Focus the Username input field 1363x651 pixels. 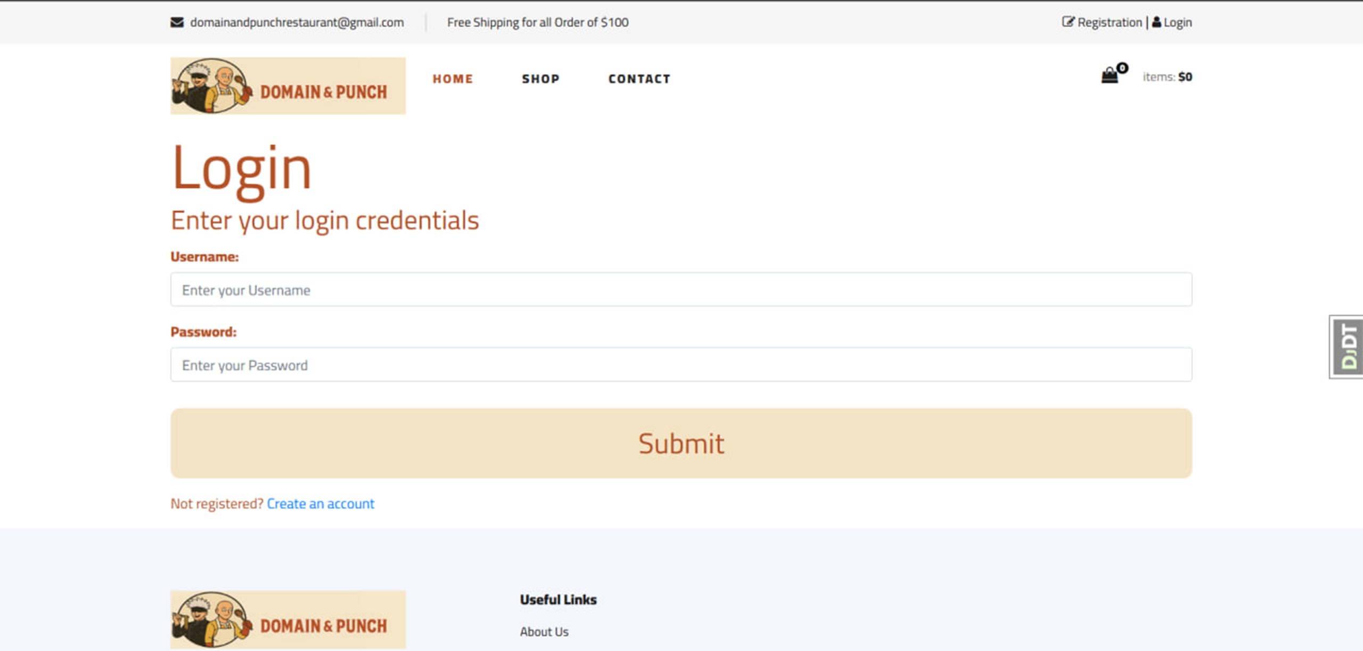[681, 290]
